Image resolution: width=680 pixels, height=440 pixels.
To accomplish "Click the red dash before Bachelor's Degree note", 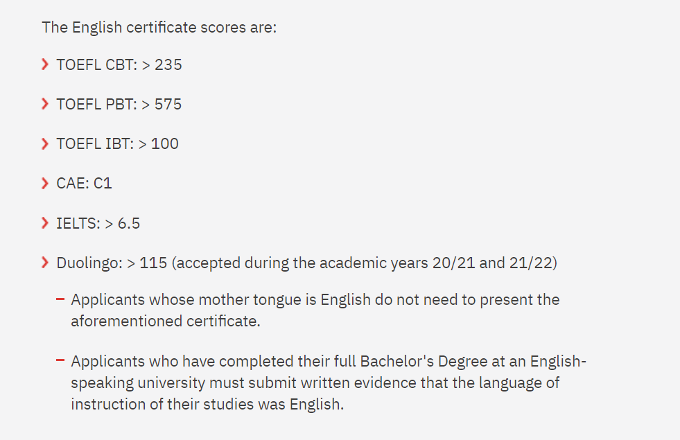I will pyautogui.click(x=60, y=360).
